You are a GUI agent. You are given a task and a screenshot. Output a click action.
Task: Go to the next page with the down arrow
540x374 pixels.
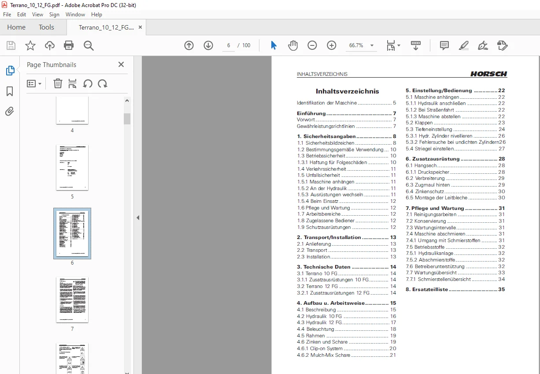click(208, 45)
